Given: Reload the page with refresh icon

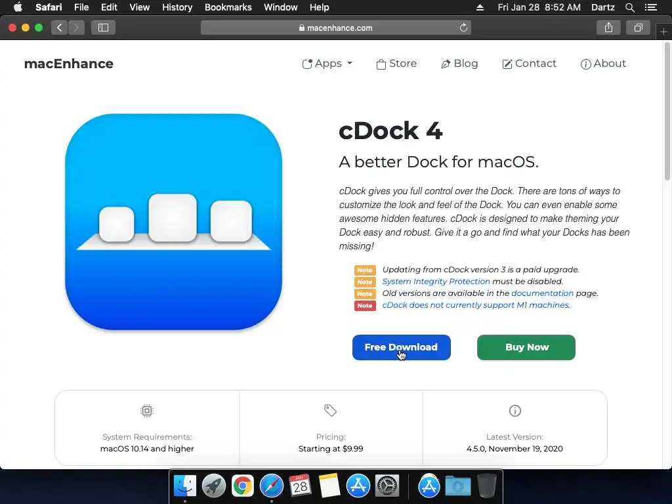Looking at the screenshot, I should (x=463, y=28).
